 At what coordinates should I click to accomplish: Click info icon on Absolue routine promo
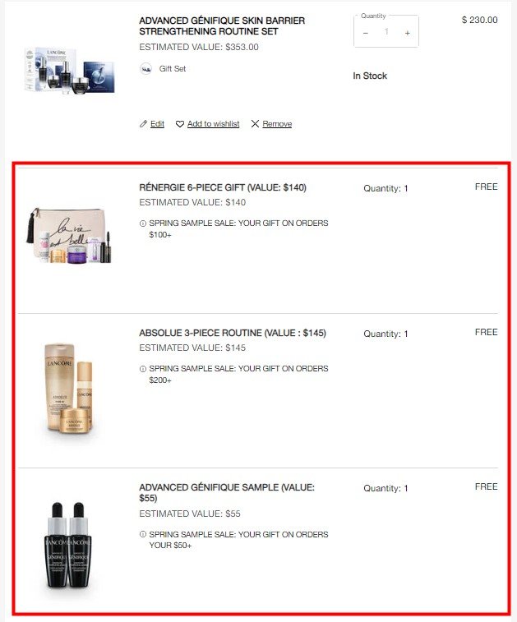click(x=143, y=369)
